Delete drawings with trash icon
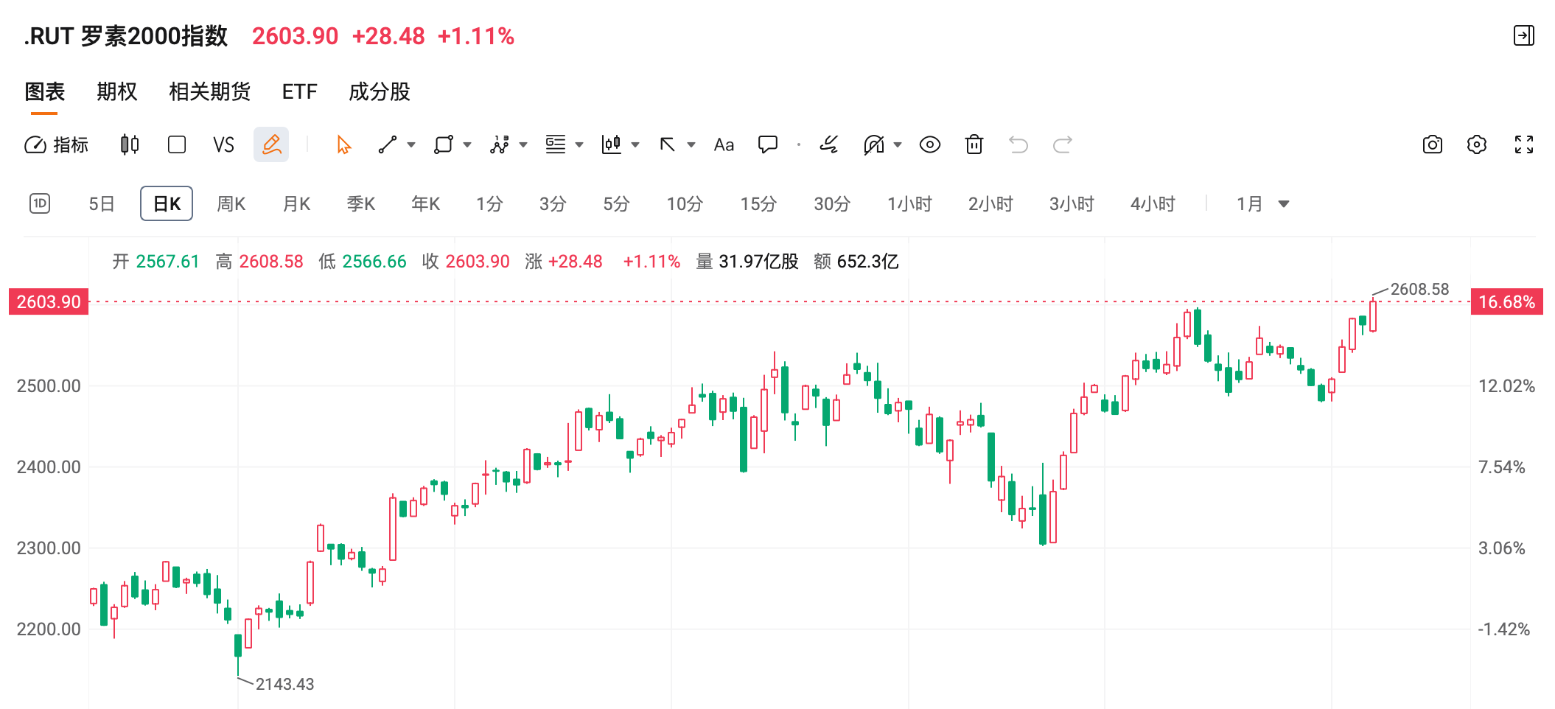 pos(974,144)
